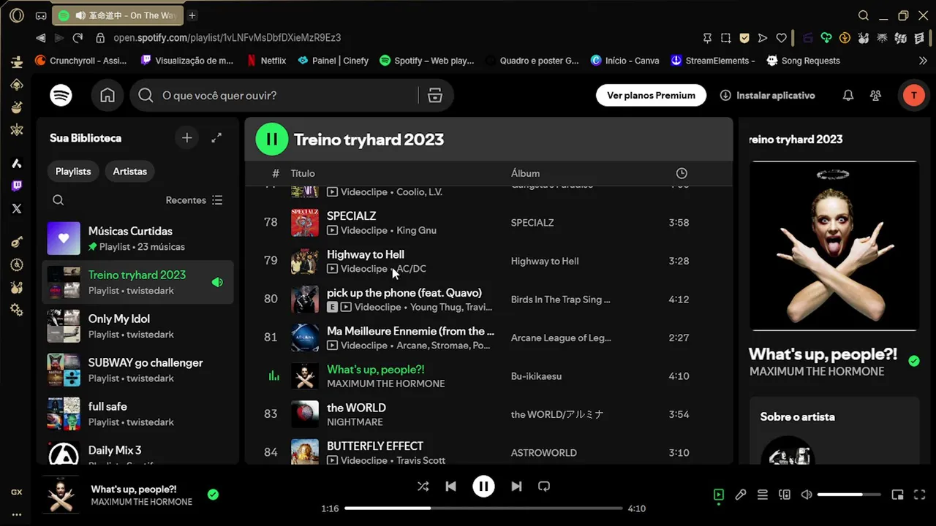Open SUBWAY go challenger playlist
The image size is (936, 526).
137,370
